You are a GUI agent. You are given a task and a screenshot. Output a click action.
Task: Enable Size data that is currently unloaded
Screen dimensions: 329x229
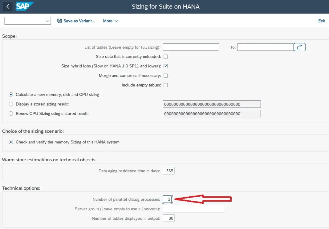click(x=165, y=56)
